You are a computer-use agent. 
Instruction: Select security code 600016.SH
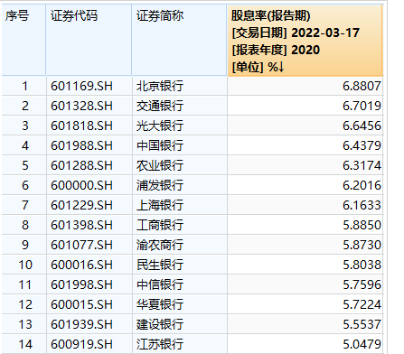tap(81, 265)
